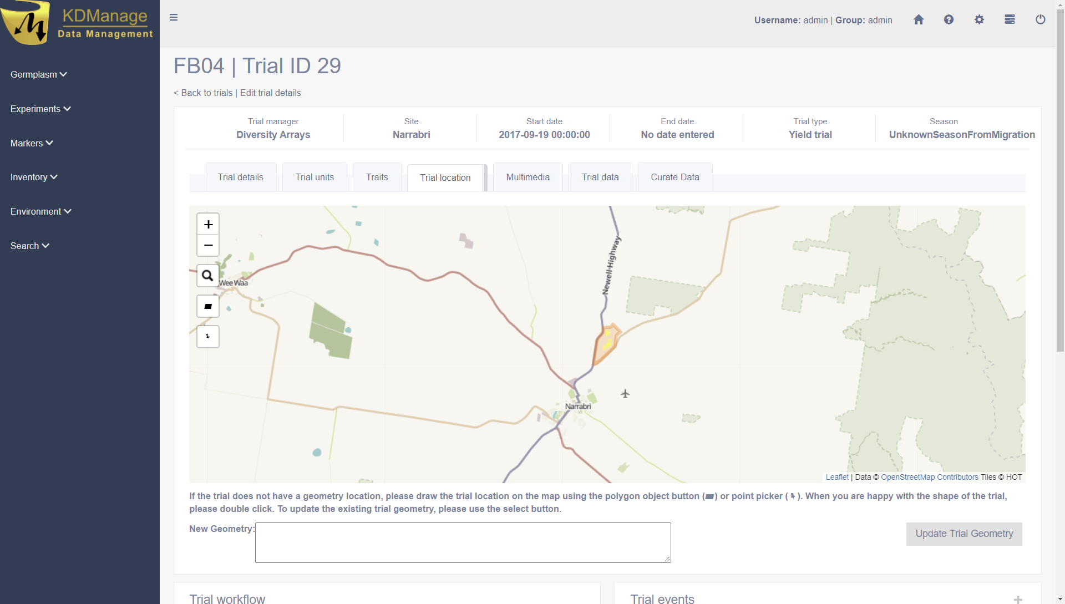
Task: Click the New Geometry text area
Action: point(463,542)
